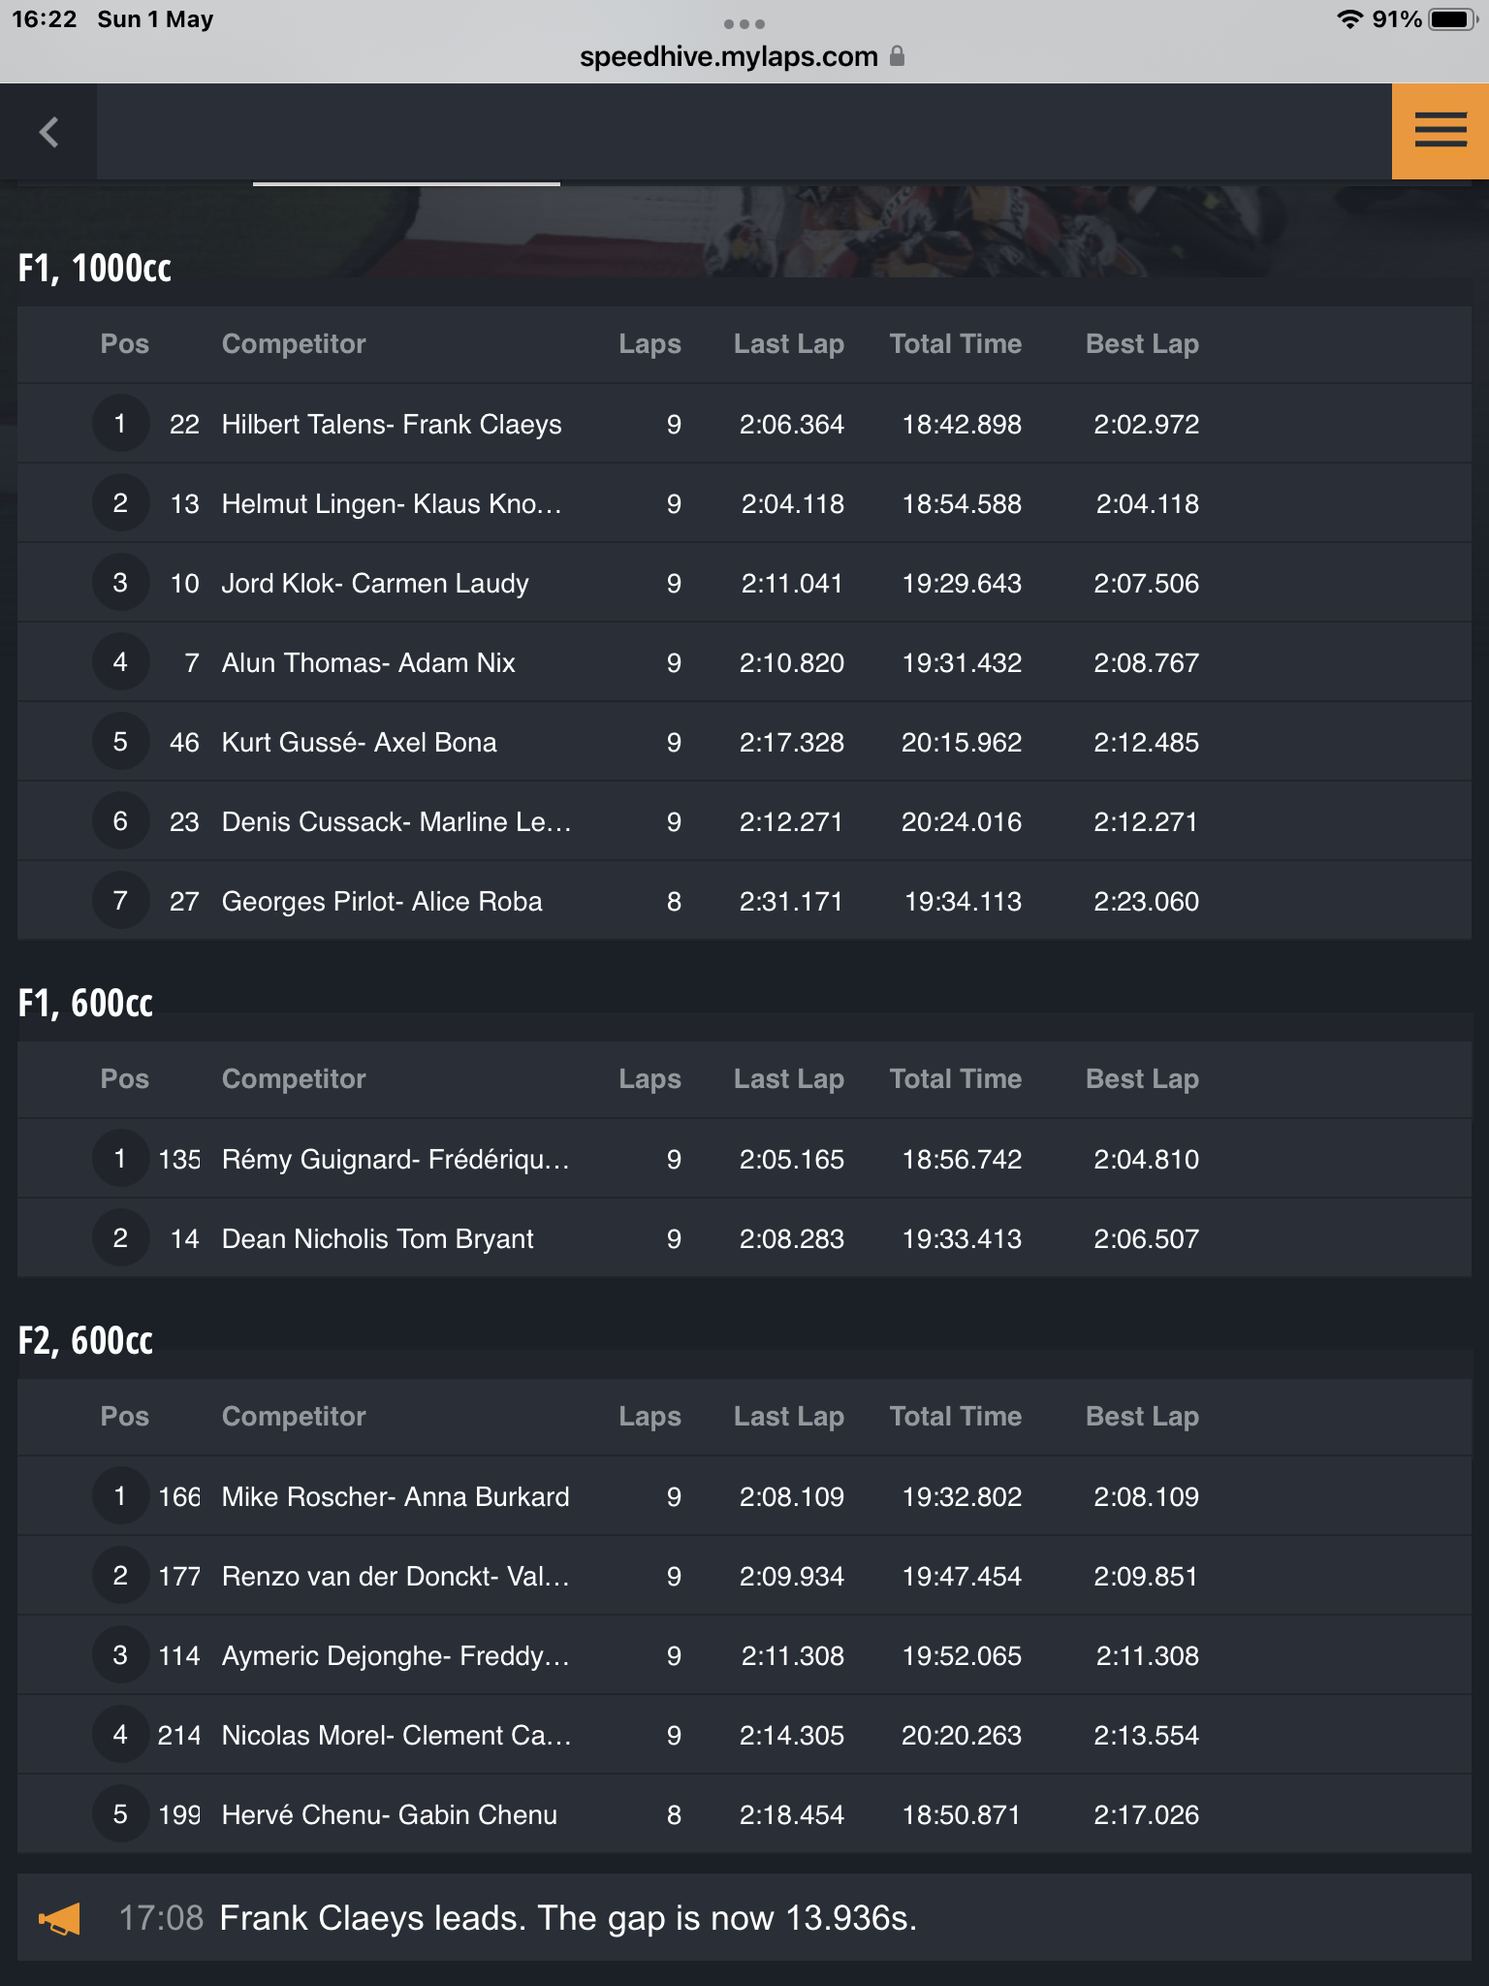Screen dimensions: 1489x1986
Task: Open Helmut Lingen- Klaus Kno… row
Action: coord(744,503)
